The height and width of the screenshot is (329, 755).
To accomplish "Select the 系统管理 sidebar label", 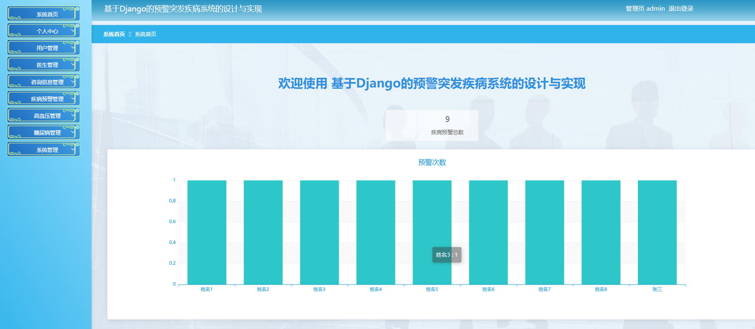I will point(47,150).
